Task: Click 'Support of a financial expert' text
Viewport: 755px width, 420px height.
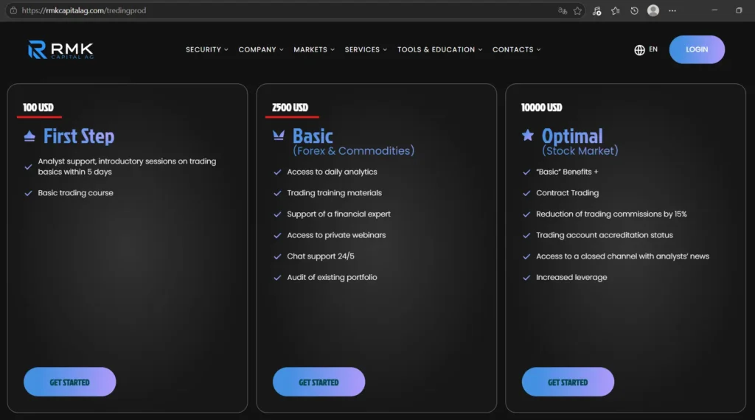Action: (338, 214)
